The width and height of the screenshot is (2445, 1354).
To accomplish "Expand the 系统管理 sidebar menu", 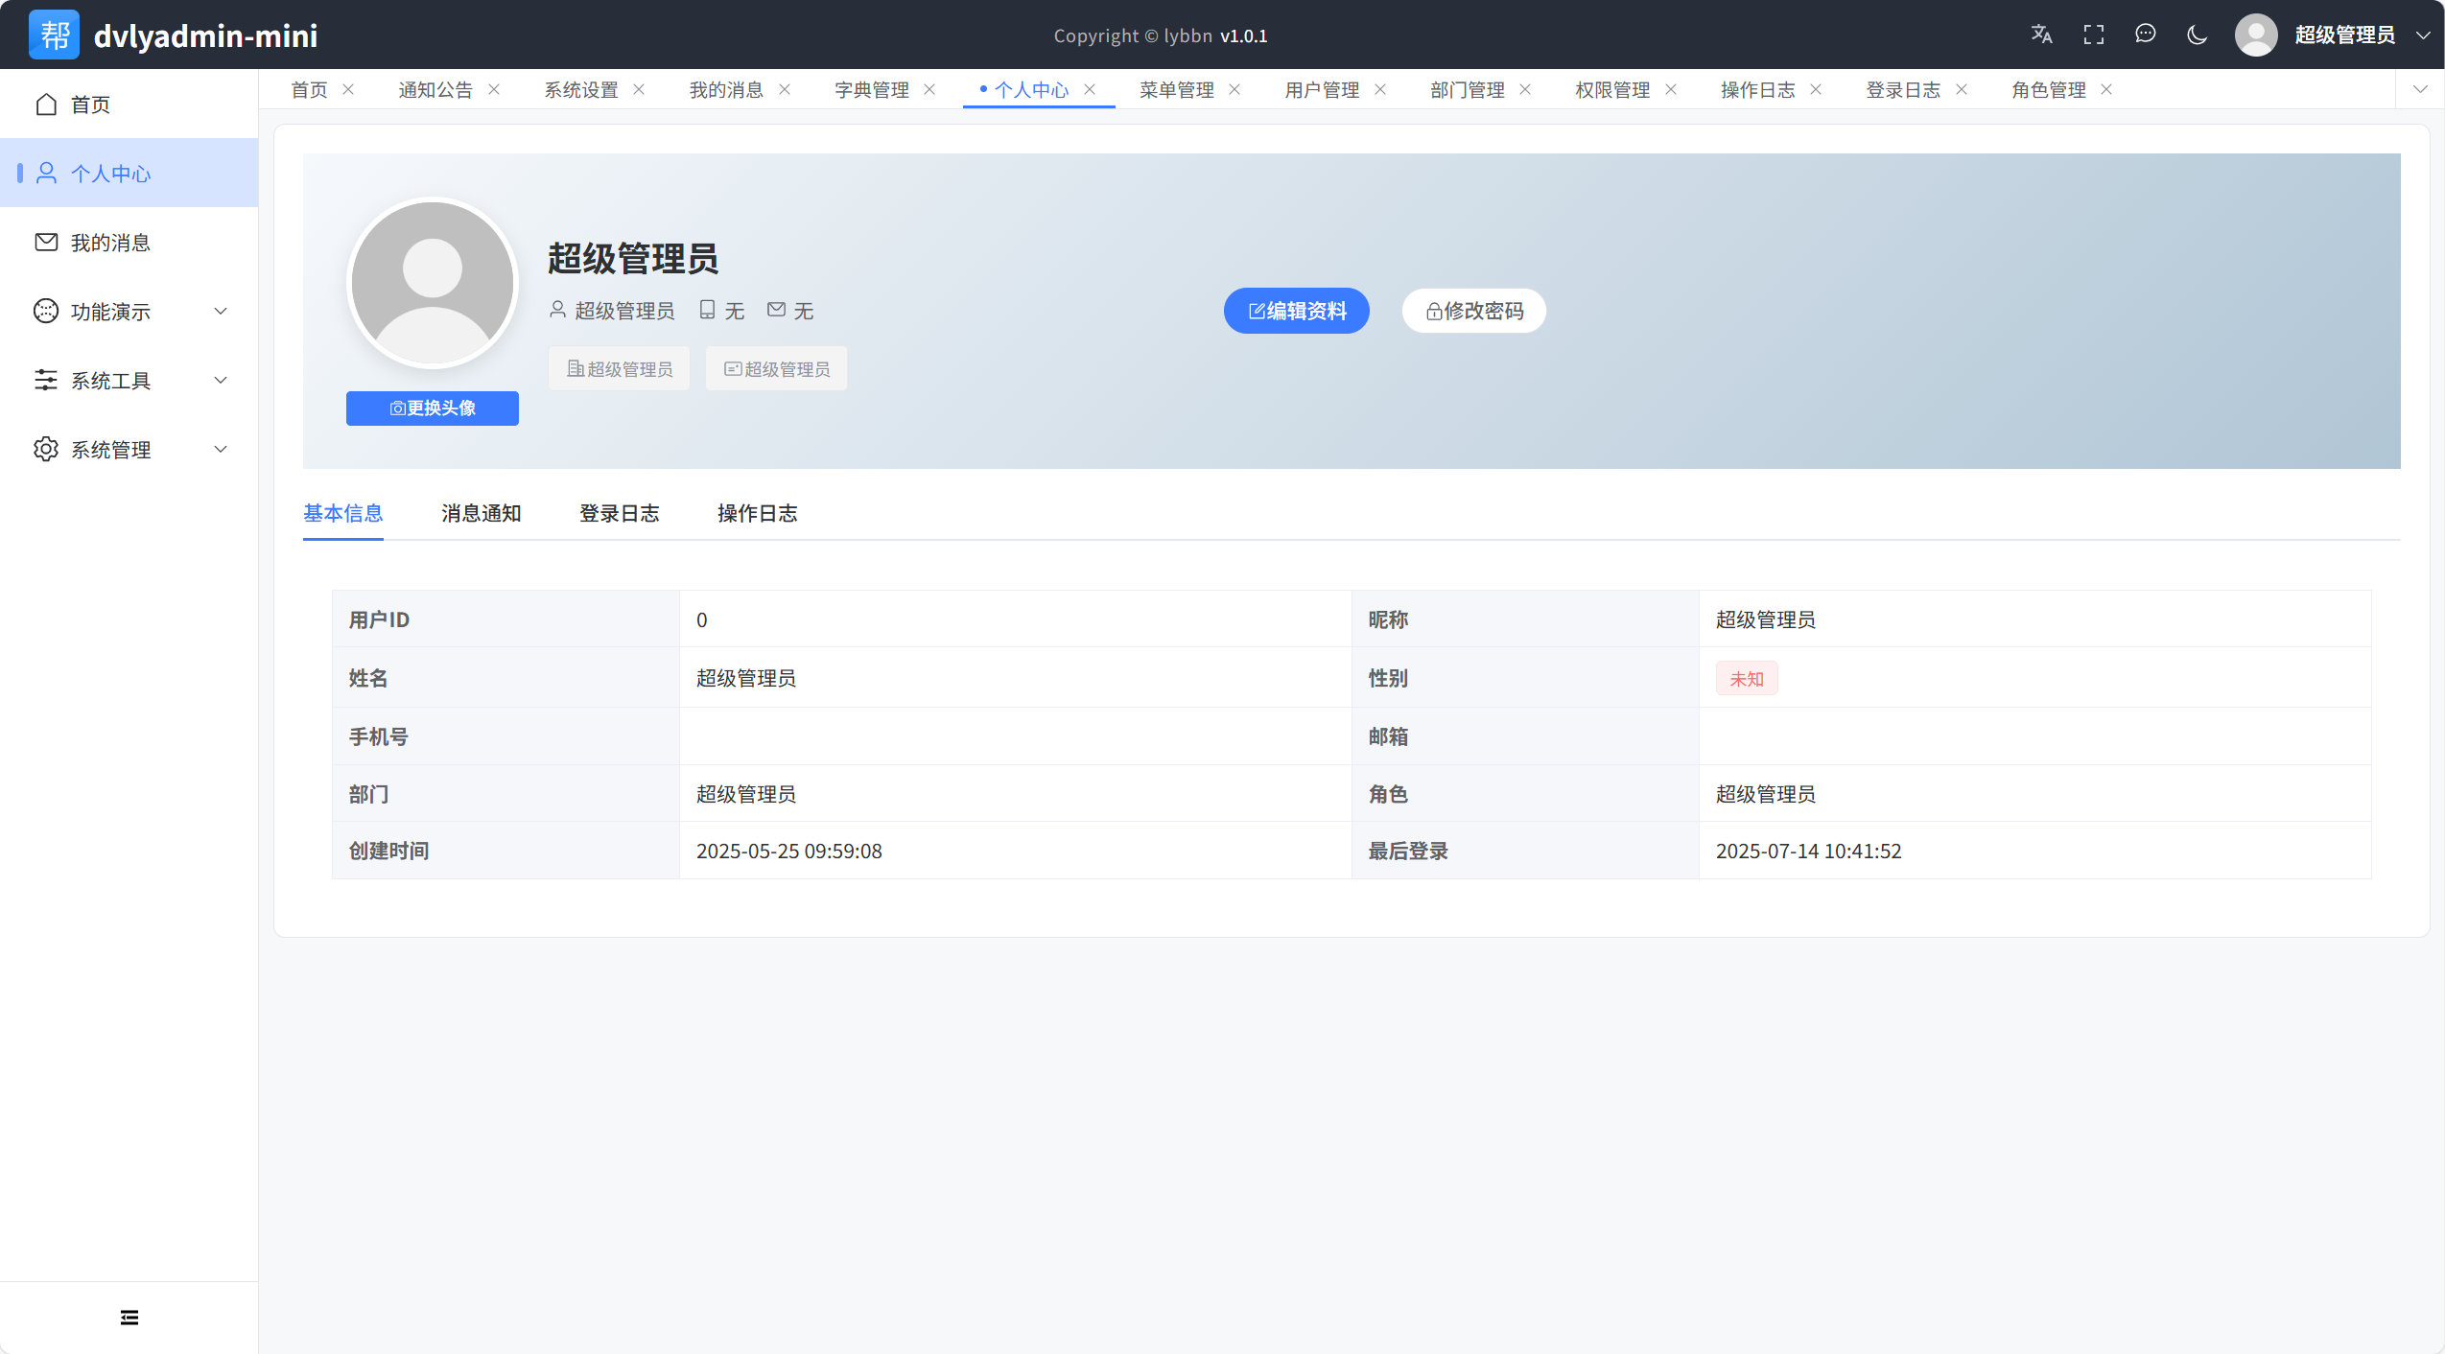I will 129,449.
